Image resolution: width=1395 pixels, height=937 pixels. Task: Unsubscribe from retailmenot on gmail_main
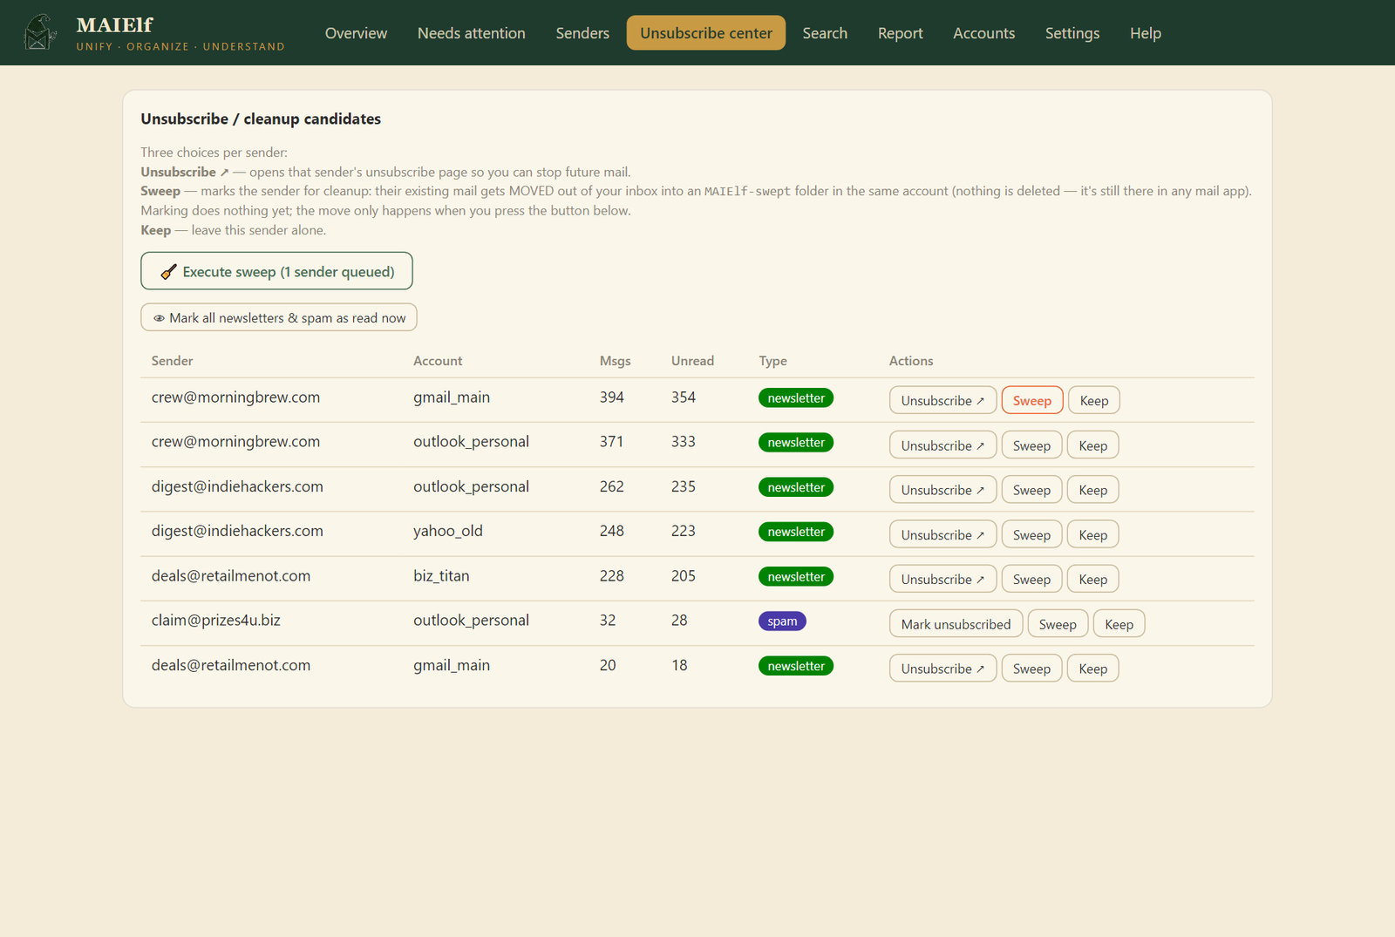(942, 669)
